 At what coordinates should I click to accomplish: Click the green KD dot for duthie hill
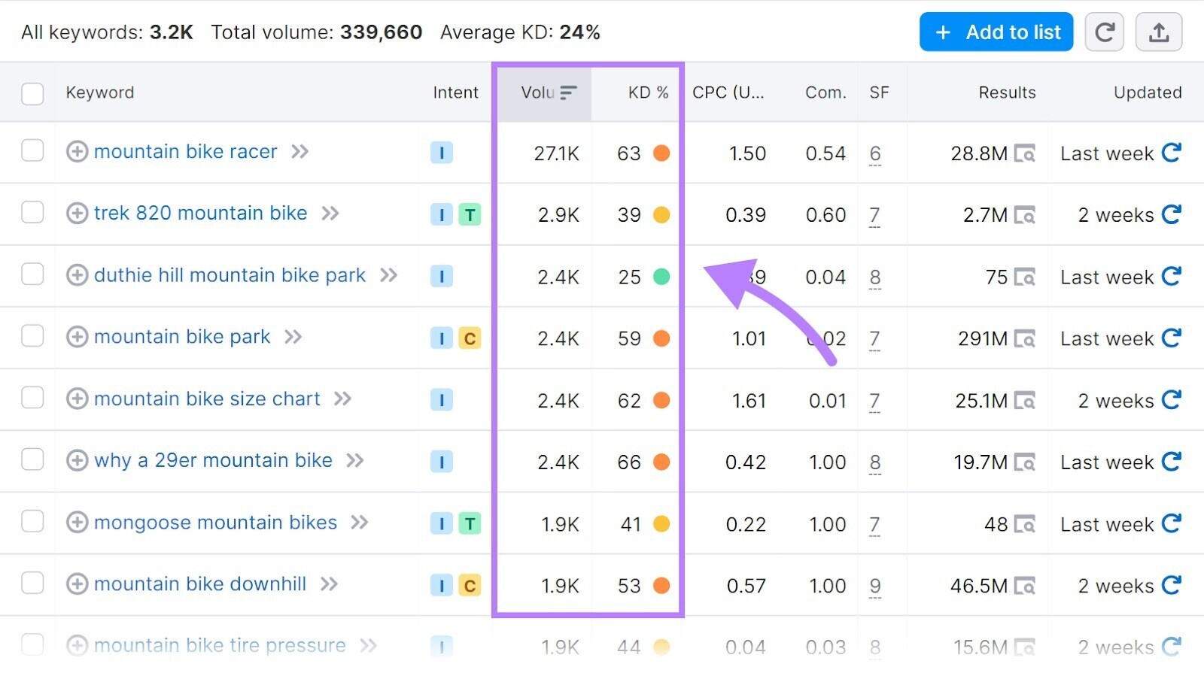point(661,277)
